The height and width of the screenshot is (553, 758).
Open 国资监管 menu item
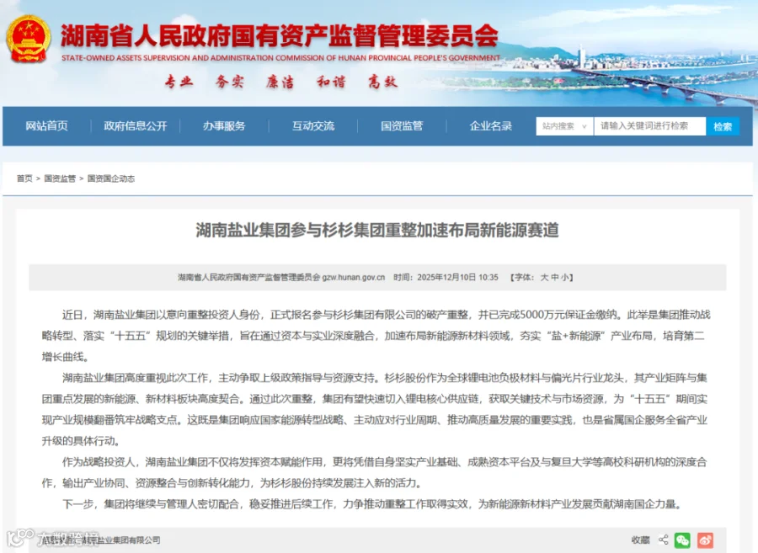[402, 126]
